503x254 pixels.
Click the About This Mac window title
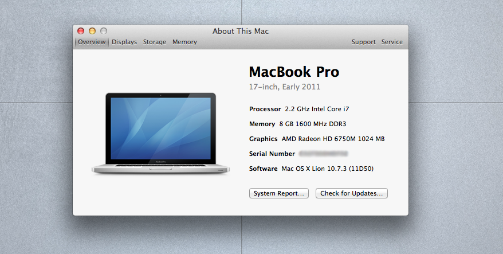(x=241, y=31)
